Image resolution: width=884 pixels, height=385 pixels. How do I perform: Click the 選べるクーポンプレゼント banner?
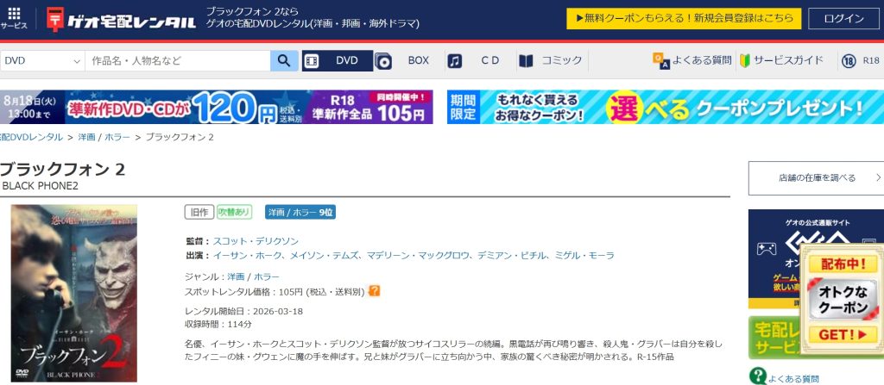[x=666, y=107]
